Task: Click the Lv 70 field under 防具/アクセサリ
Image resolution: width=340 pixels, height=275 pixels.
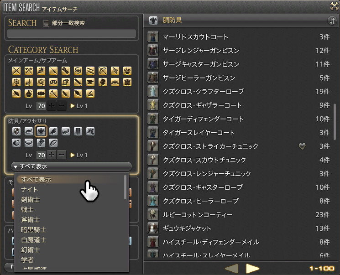Action: [41, 155]
